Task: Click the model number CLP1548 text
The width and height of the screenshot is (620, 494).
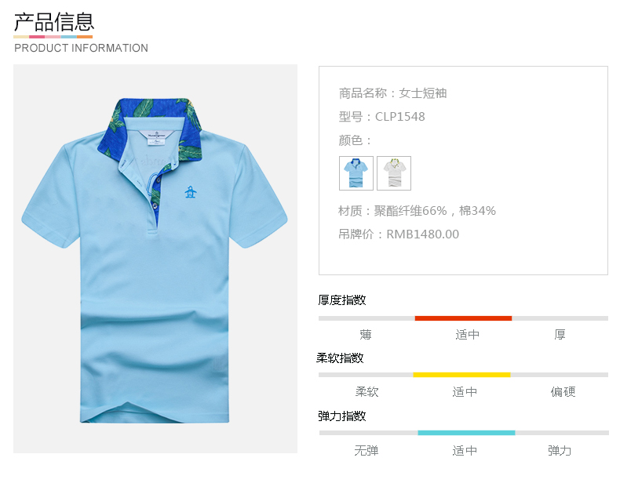Action: click(399, 117)
